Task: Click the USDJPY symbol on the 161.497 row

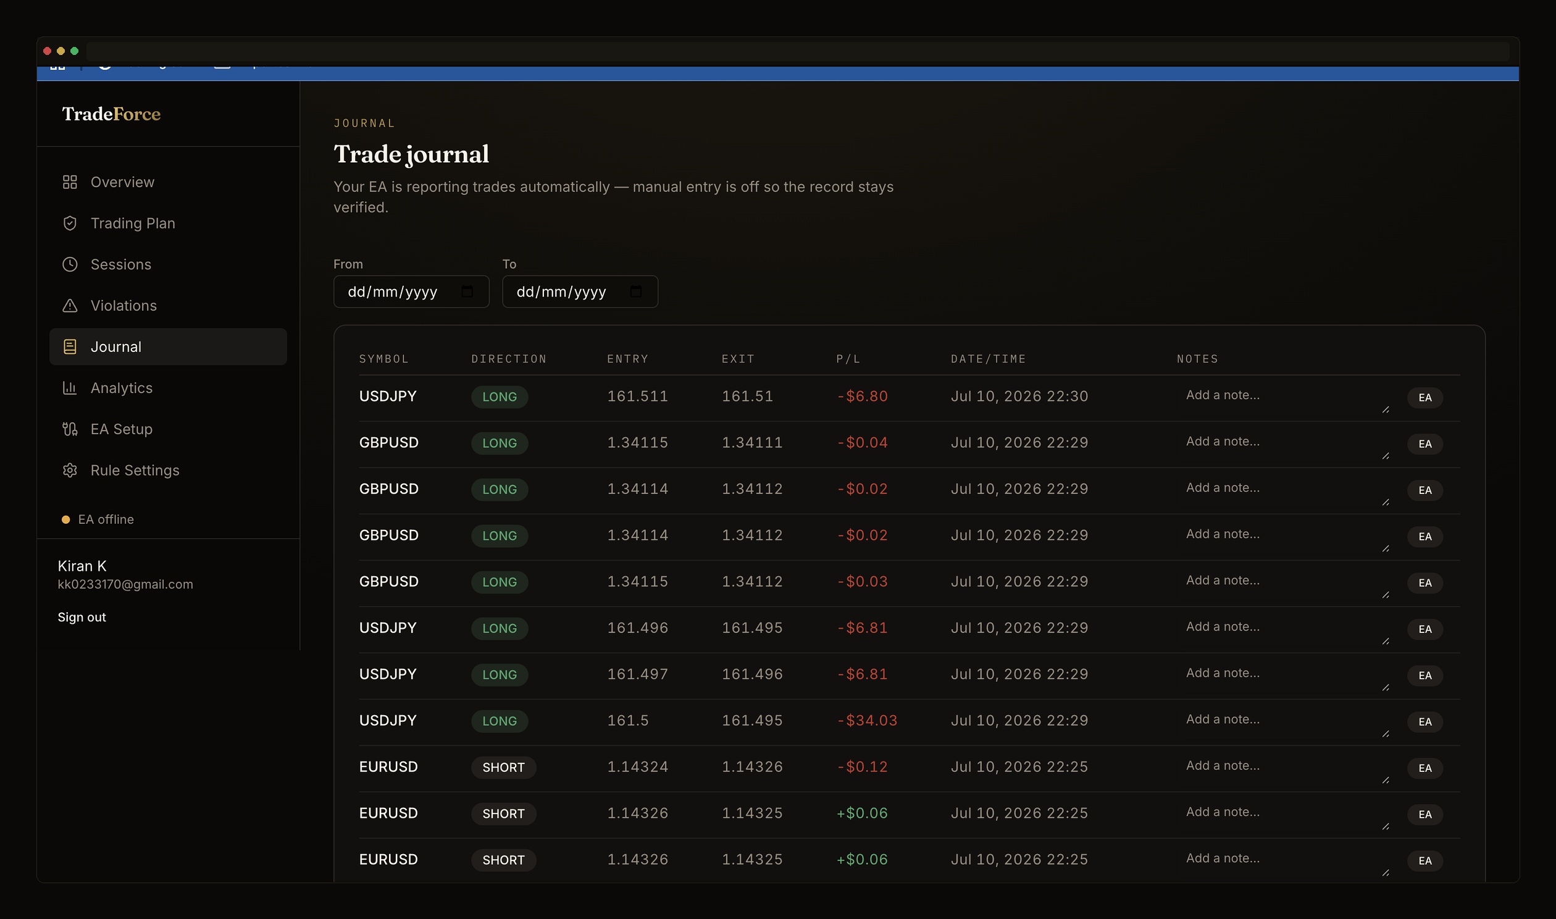Action: pos(388,674)
